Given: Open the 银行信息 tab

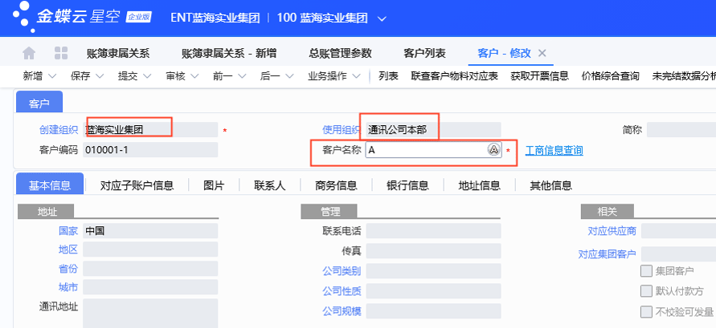Looking at the screenshot, I should pyautogui.click(x=407, y=185).
